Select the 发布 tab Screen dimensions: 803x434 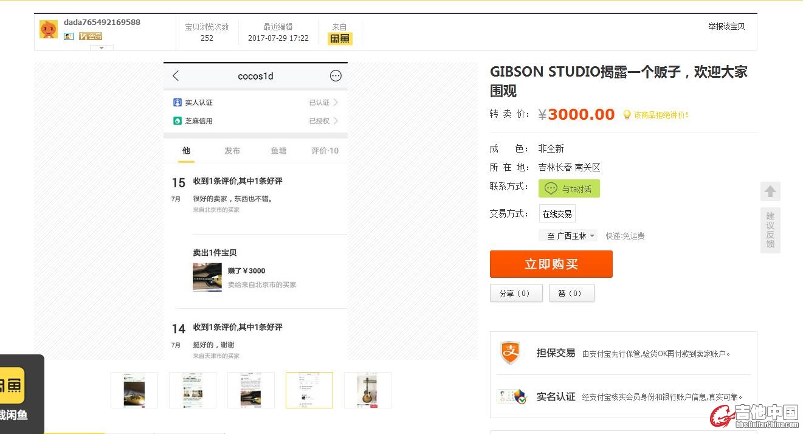tap(232, 151)
